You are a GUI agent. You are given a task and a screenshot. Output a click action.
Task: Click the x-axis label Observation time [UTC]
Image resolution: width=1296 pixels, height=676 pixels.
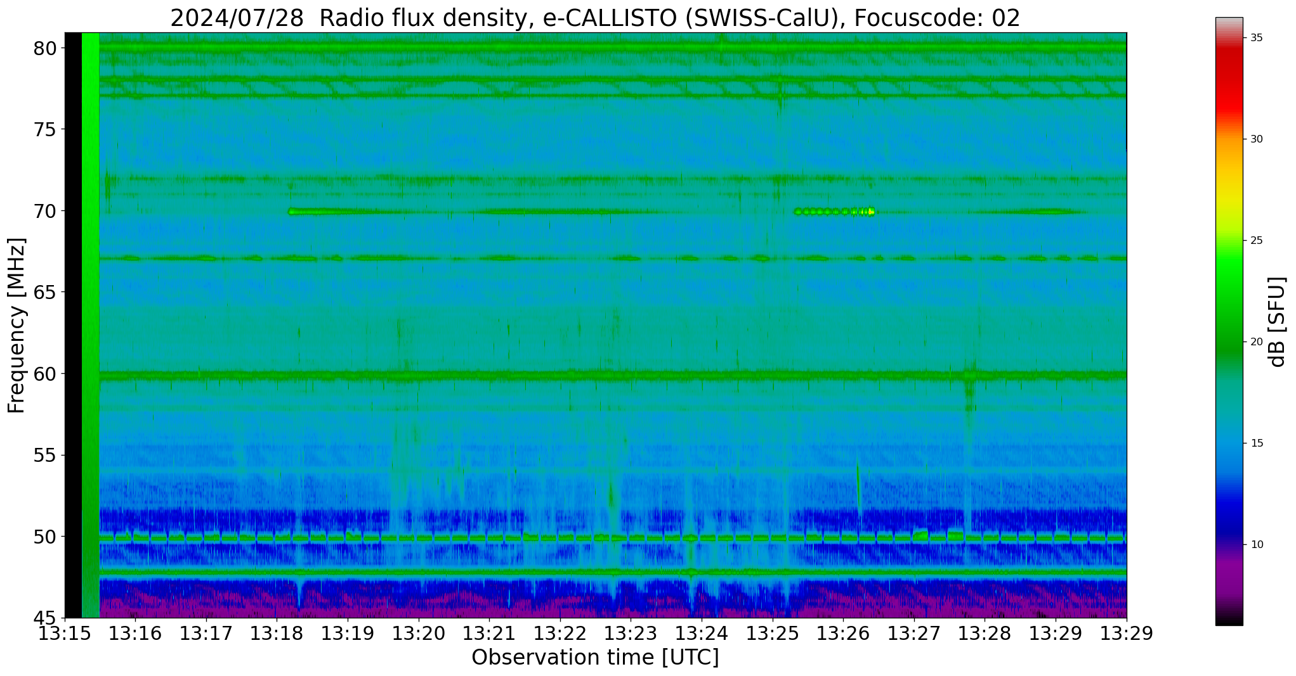(x=595, y=658)
